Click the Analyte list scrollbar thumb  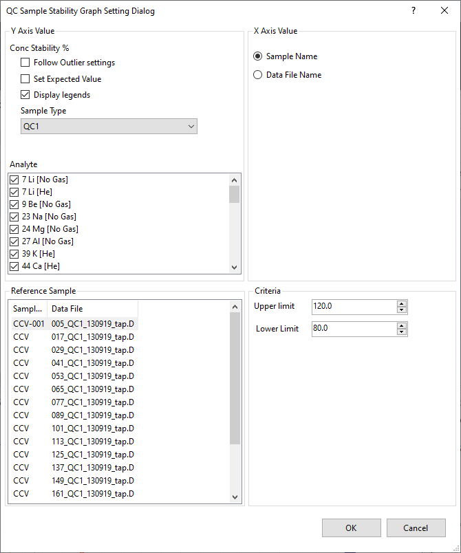pos(234,195)
